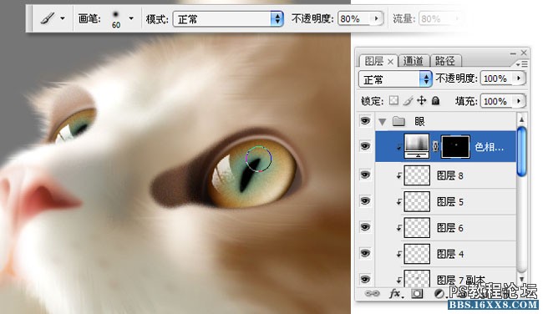
Task: Hide the 色相 adjustment layer
Action: click(365, 146)
